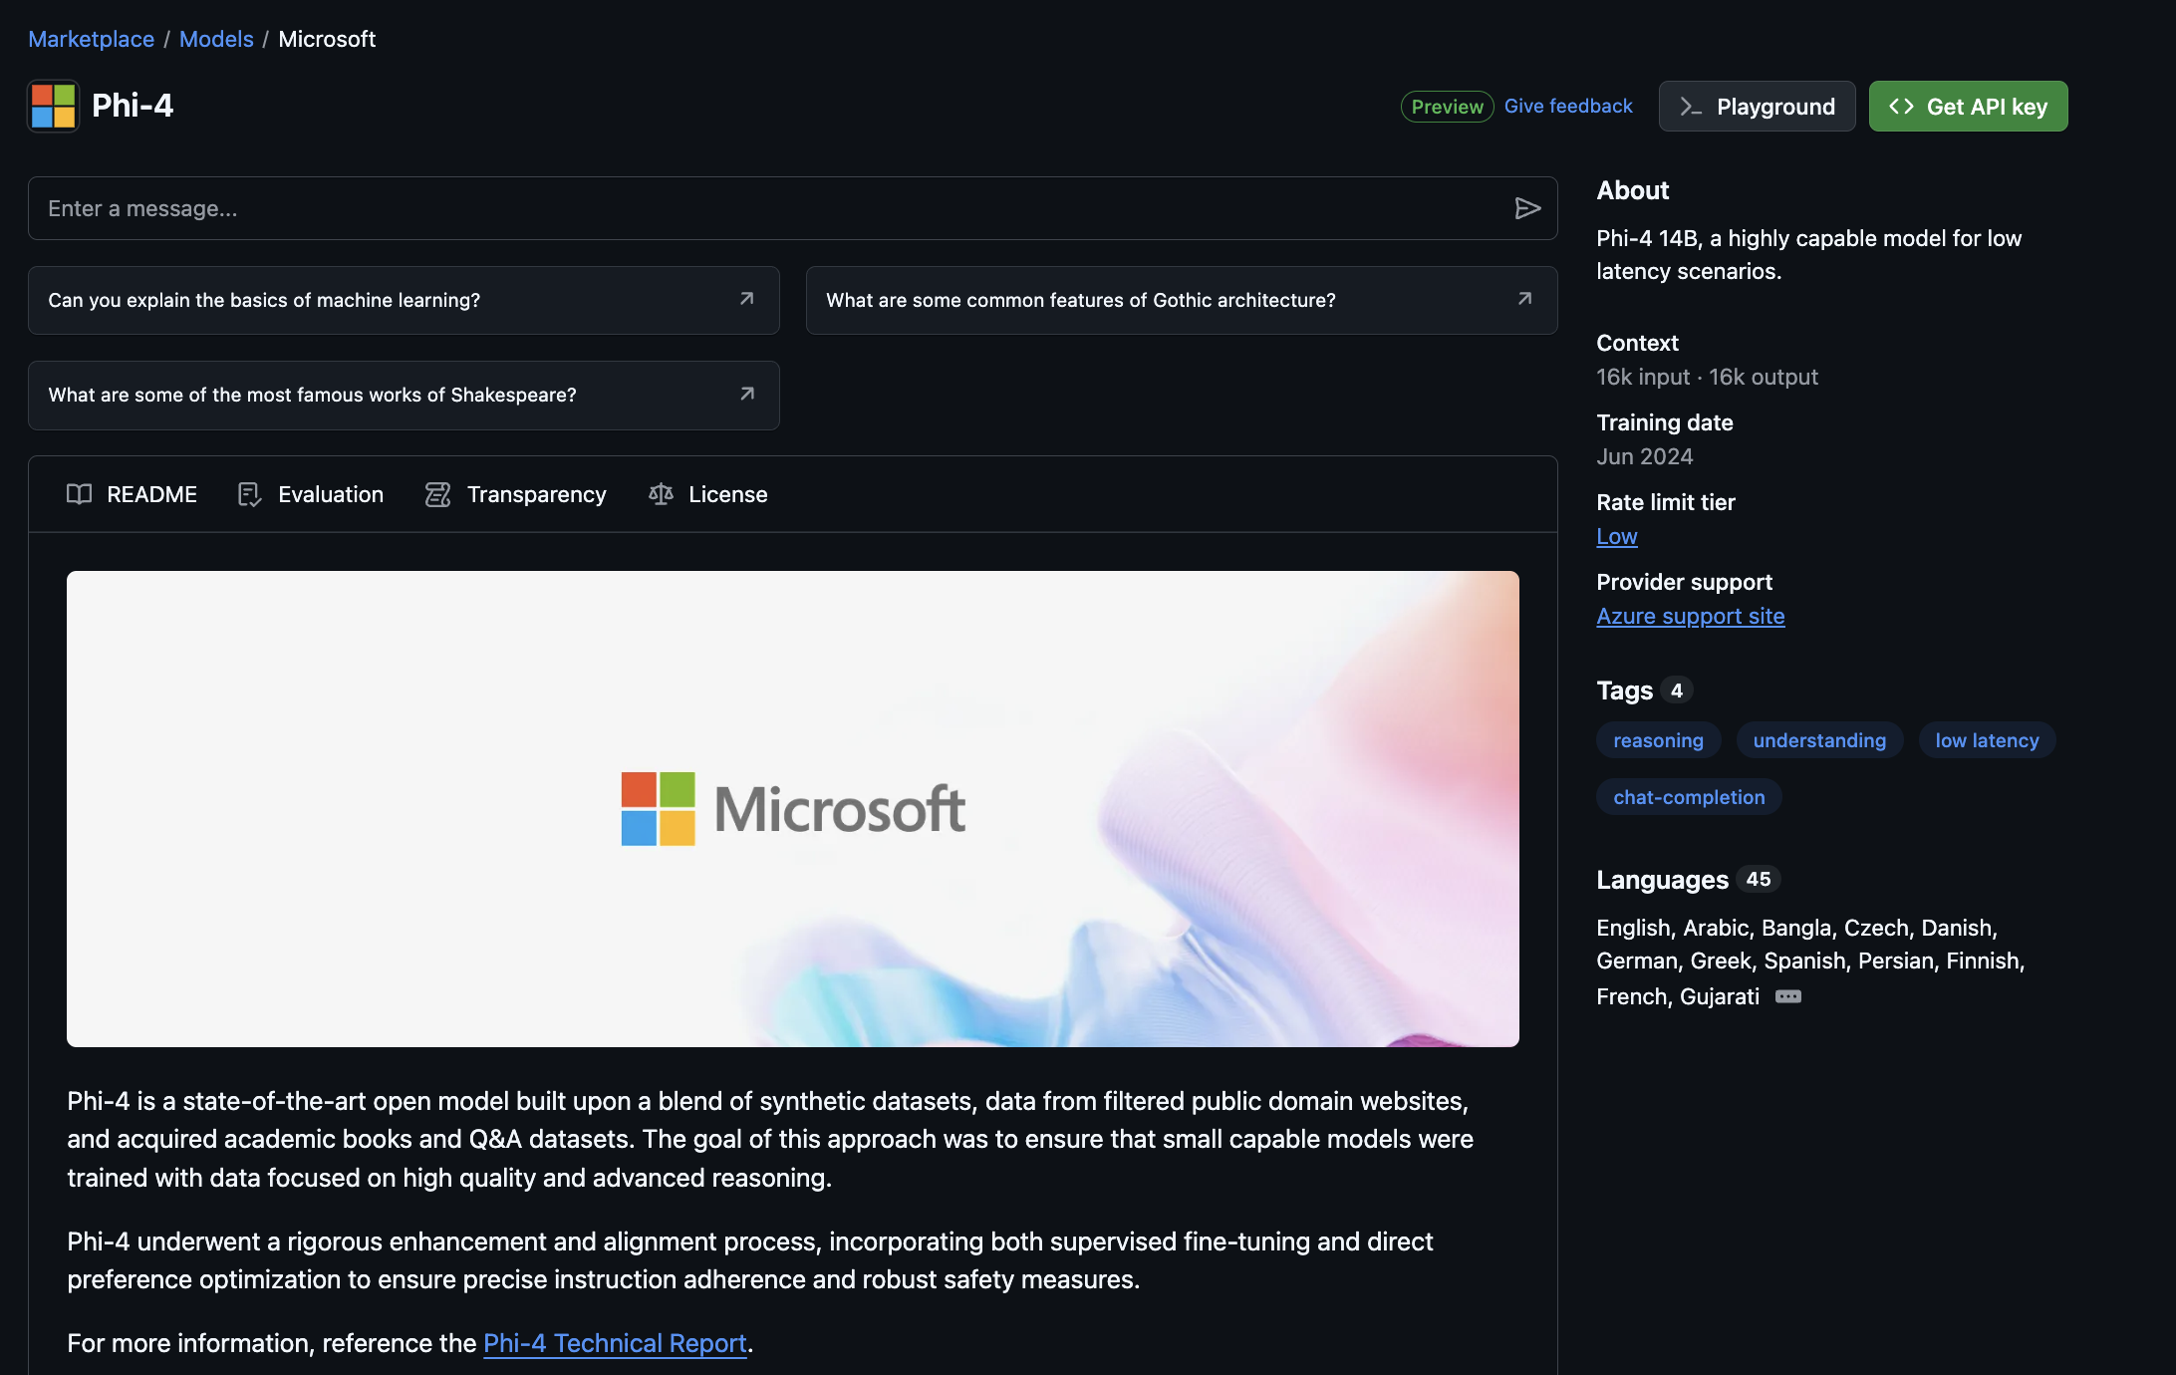Click the Languages heading
Viewport: 2176px width, 1375px height.
pos(1662,880)
